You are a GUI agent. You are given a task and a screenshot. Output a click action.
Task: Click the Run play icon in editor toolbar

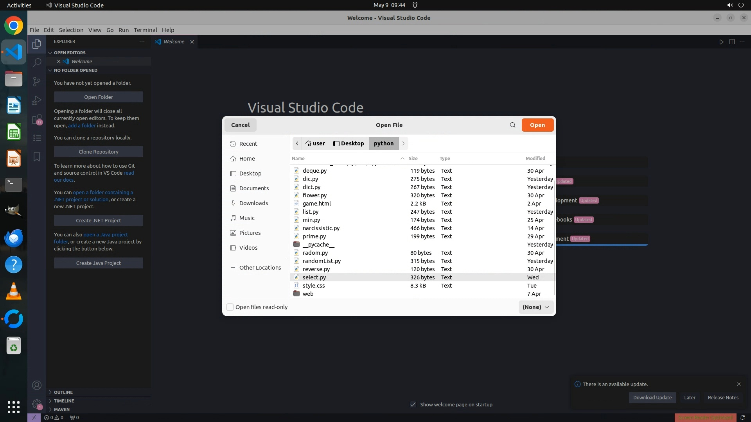721,42
